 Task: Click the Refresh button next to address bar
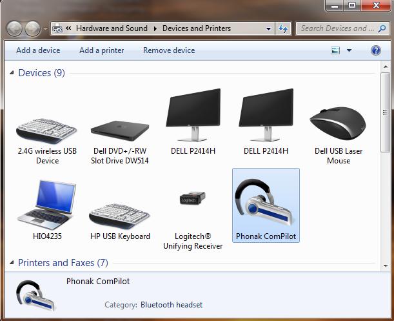click(x=283, y=28)
